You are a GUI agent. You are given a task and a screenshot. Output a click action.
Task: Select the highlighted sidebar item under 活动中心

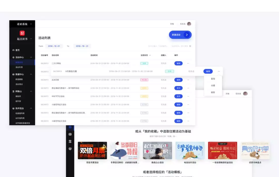click(x=22, y=62)
